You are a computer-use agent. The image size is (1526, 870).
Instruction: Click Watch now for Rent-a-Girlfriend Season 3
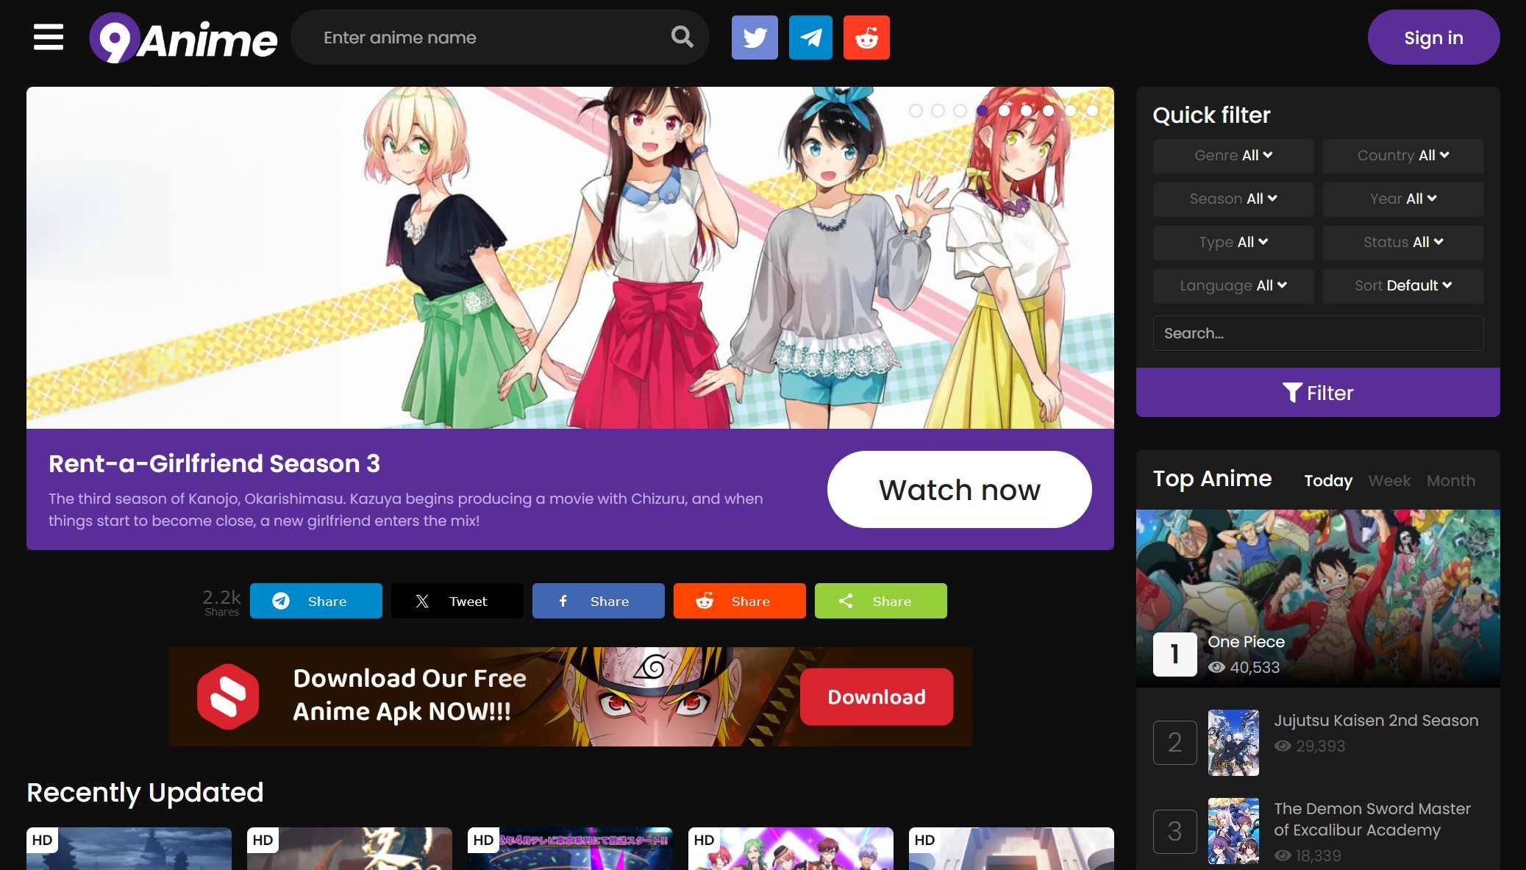coord(960,490)
